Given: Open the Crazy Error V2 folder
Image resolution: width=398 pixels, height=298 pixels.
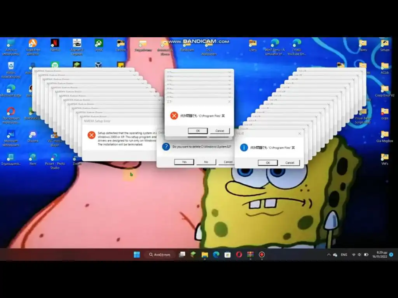Looking at the screenshot, I should coord(384,91).
